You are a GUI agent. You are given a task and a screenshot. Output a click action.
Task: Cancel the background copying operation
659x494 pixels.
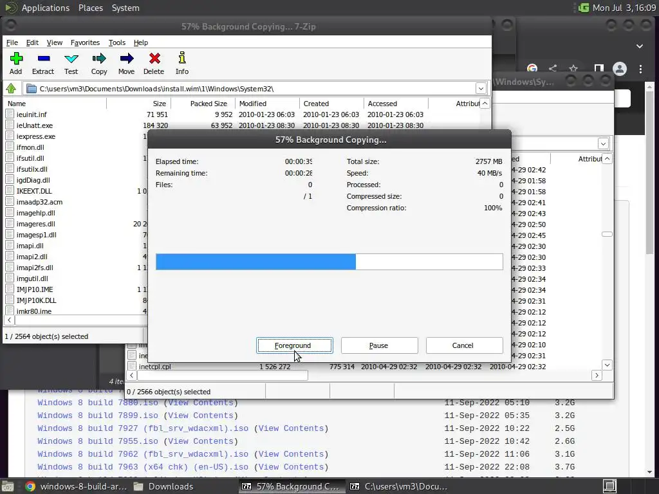(465, 345)
